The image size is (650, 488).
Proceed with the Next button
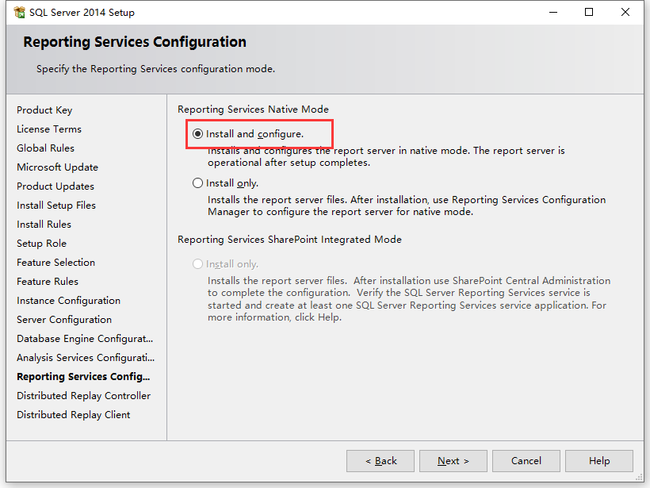pos(453,461)
